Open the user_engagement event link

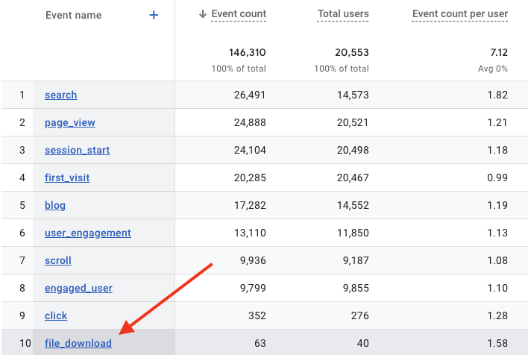(87, 233)
